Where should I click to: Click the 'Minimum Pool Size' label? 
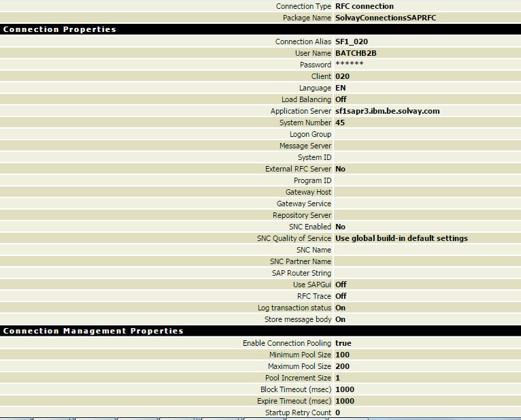[300, 355]
